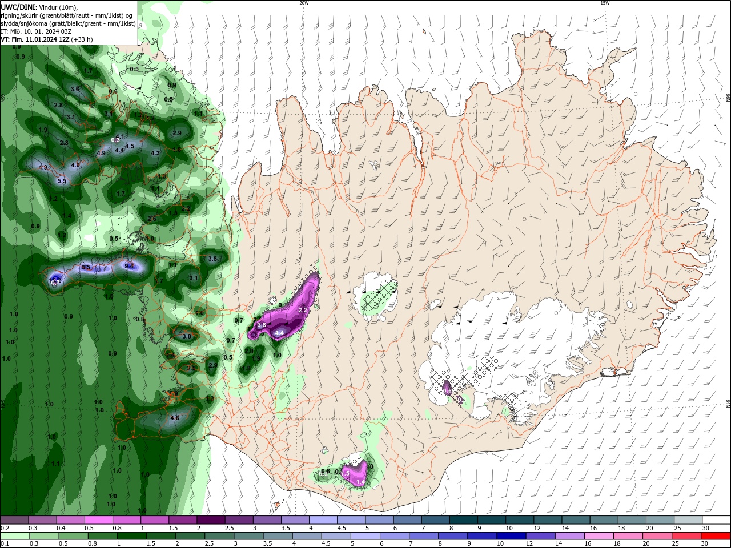Select the bright magenta snow-legend swatch between 0.5 and 0.8
Viewport: 731px width, 548px height.
[x=98, y=520]
